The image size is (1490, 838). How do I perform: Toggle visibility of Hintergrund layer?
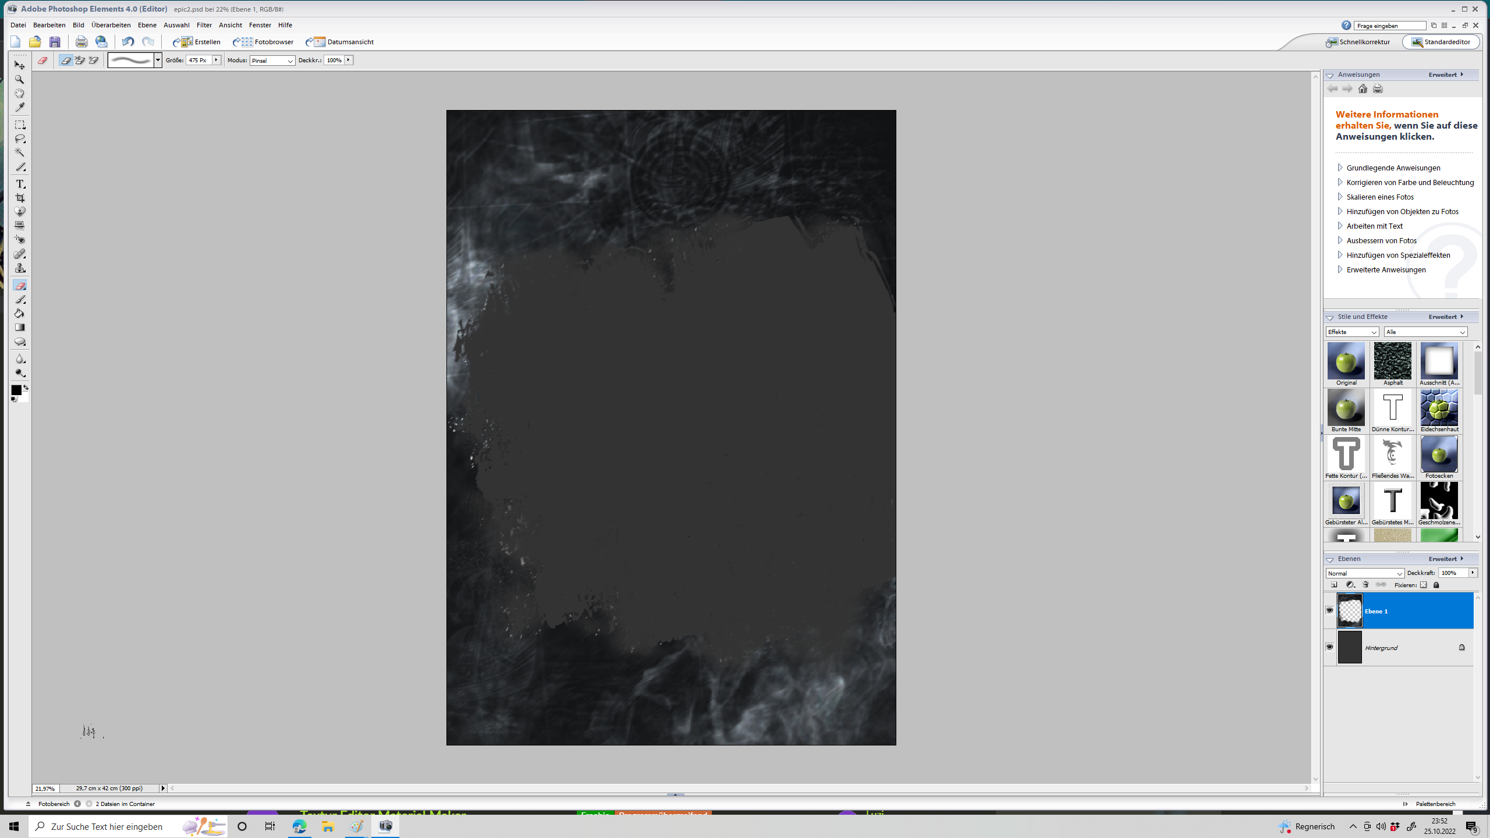pyautogui.click(x=1330, y=647)
